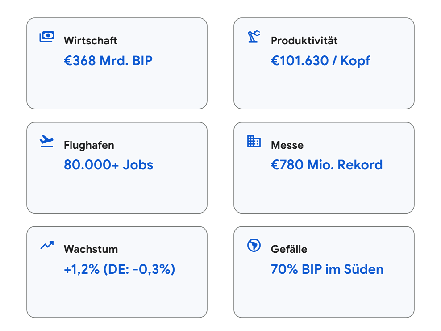Click the banknote icon beside Wirtschaft
441x331 pixels.
pyautogui.click(x=47, y=37)
